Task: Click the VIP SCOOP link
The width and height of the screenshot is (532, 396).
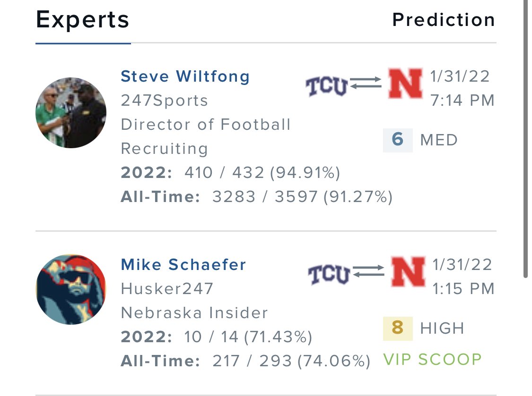Action: tap(433, 359)
